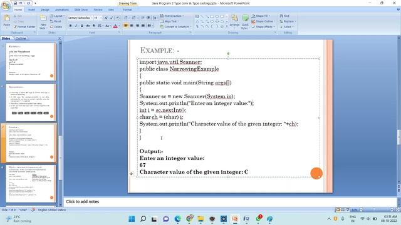Toggle Underline formatting
This screenshot has height=225, width=401.
(82, 26)
